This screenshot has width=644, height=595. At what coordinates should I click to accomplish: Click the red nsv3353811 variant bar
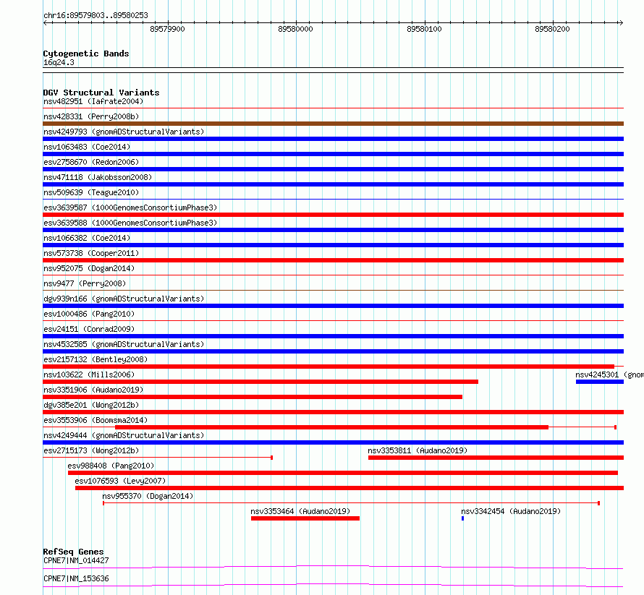coord(496,458)
